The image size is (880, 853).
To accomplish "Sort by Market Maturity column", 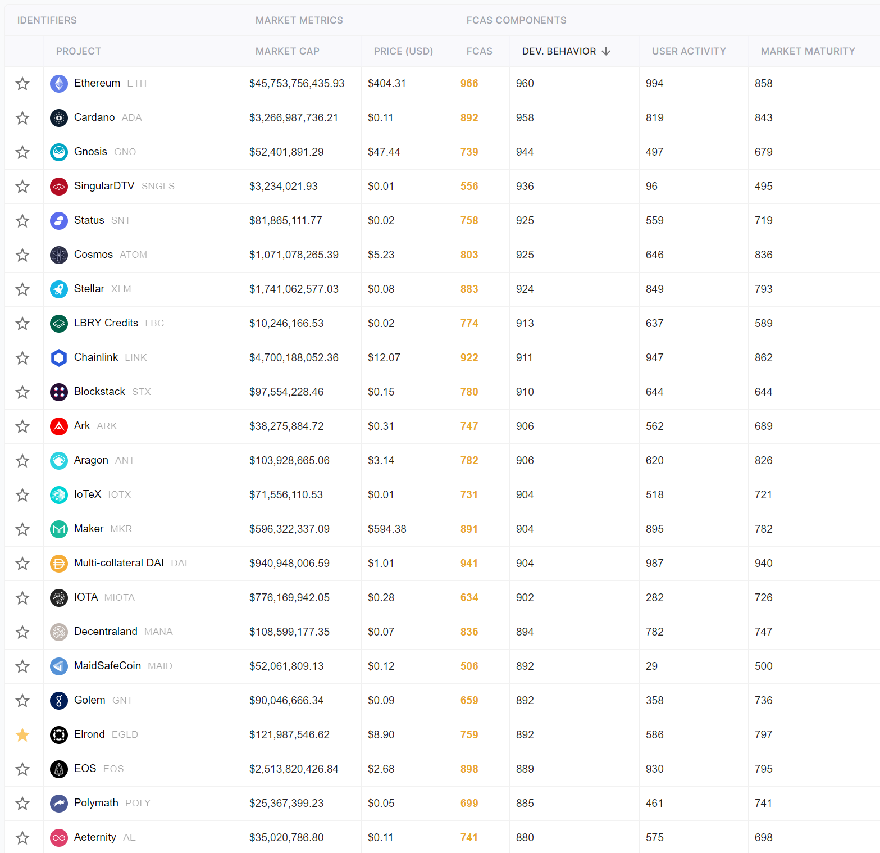I will point(808,51).
